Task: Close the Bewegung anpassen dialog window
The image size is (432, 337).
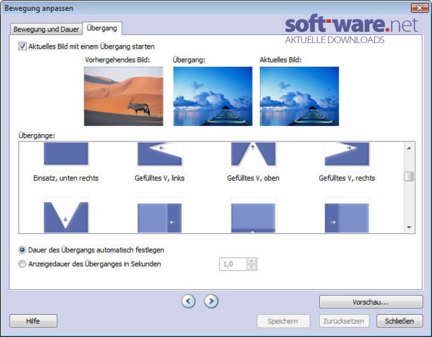Action: (419, 8)
